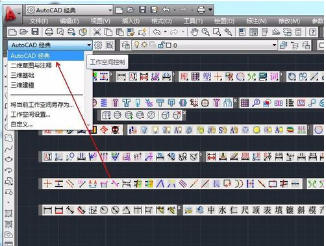Select 三维基础 workspace
Image resolution: width=326 pixels, height=246 pixels.
(x=45, y=75)
